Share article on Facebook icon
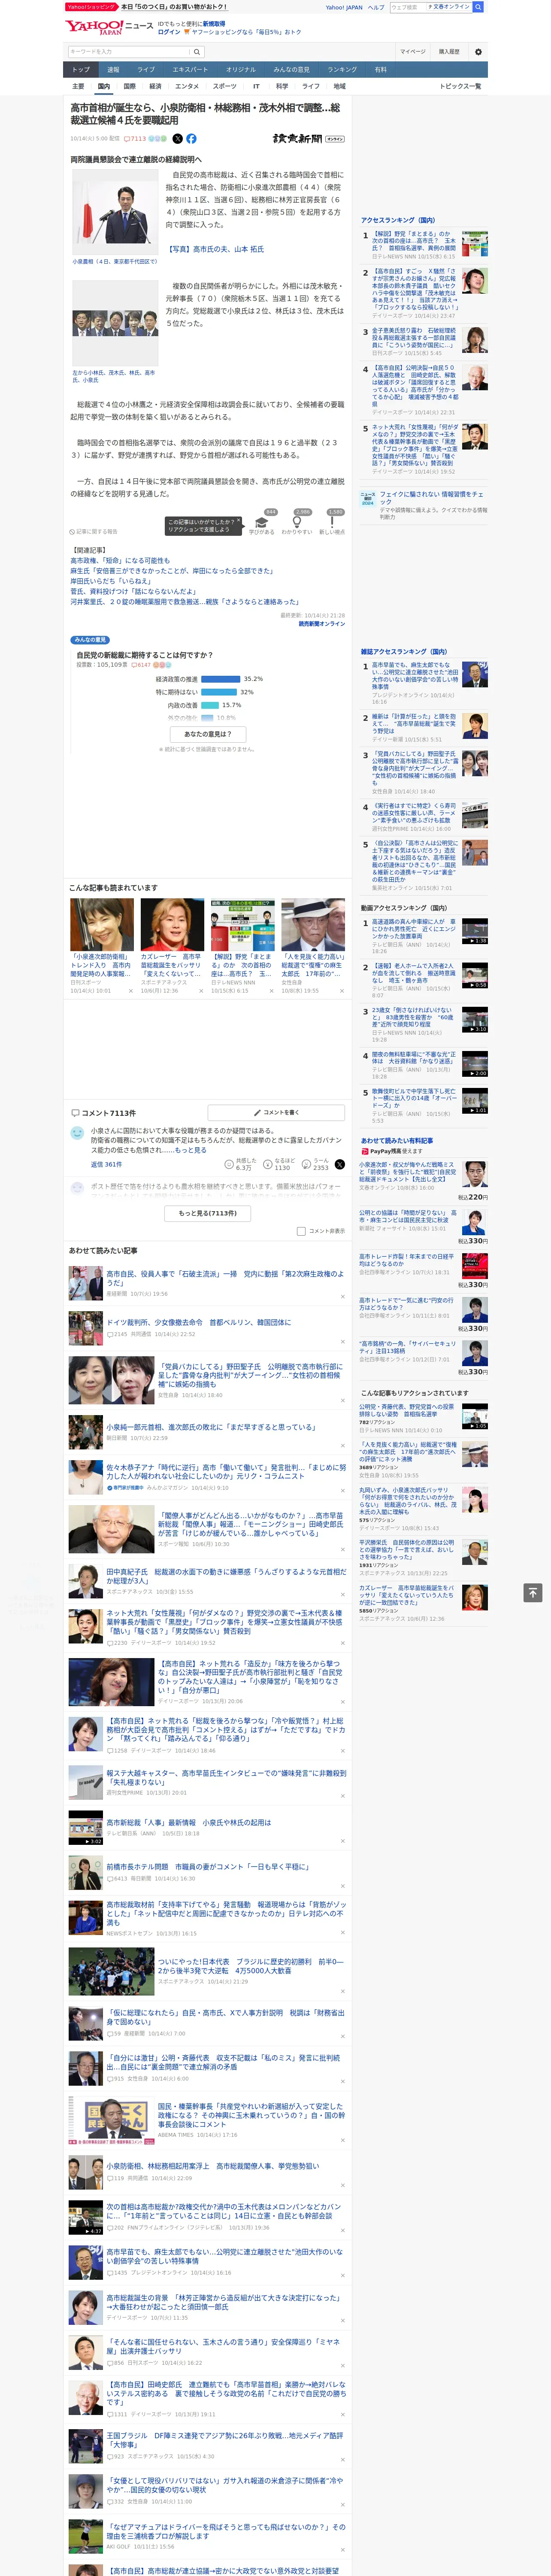 click(x=191, y=139)
